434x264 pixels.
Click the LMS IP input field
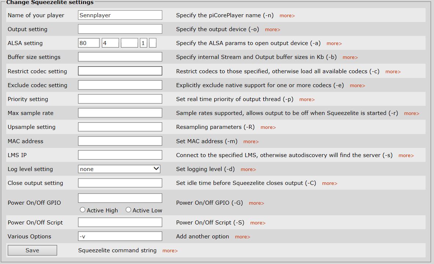[120, 155]
